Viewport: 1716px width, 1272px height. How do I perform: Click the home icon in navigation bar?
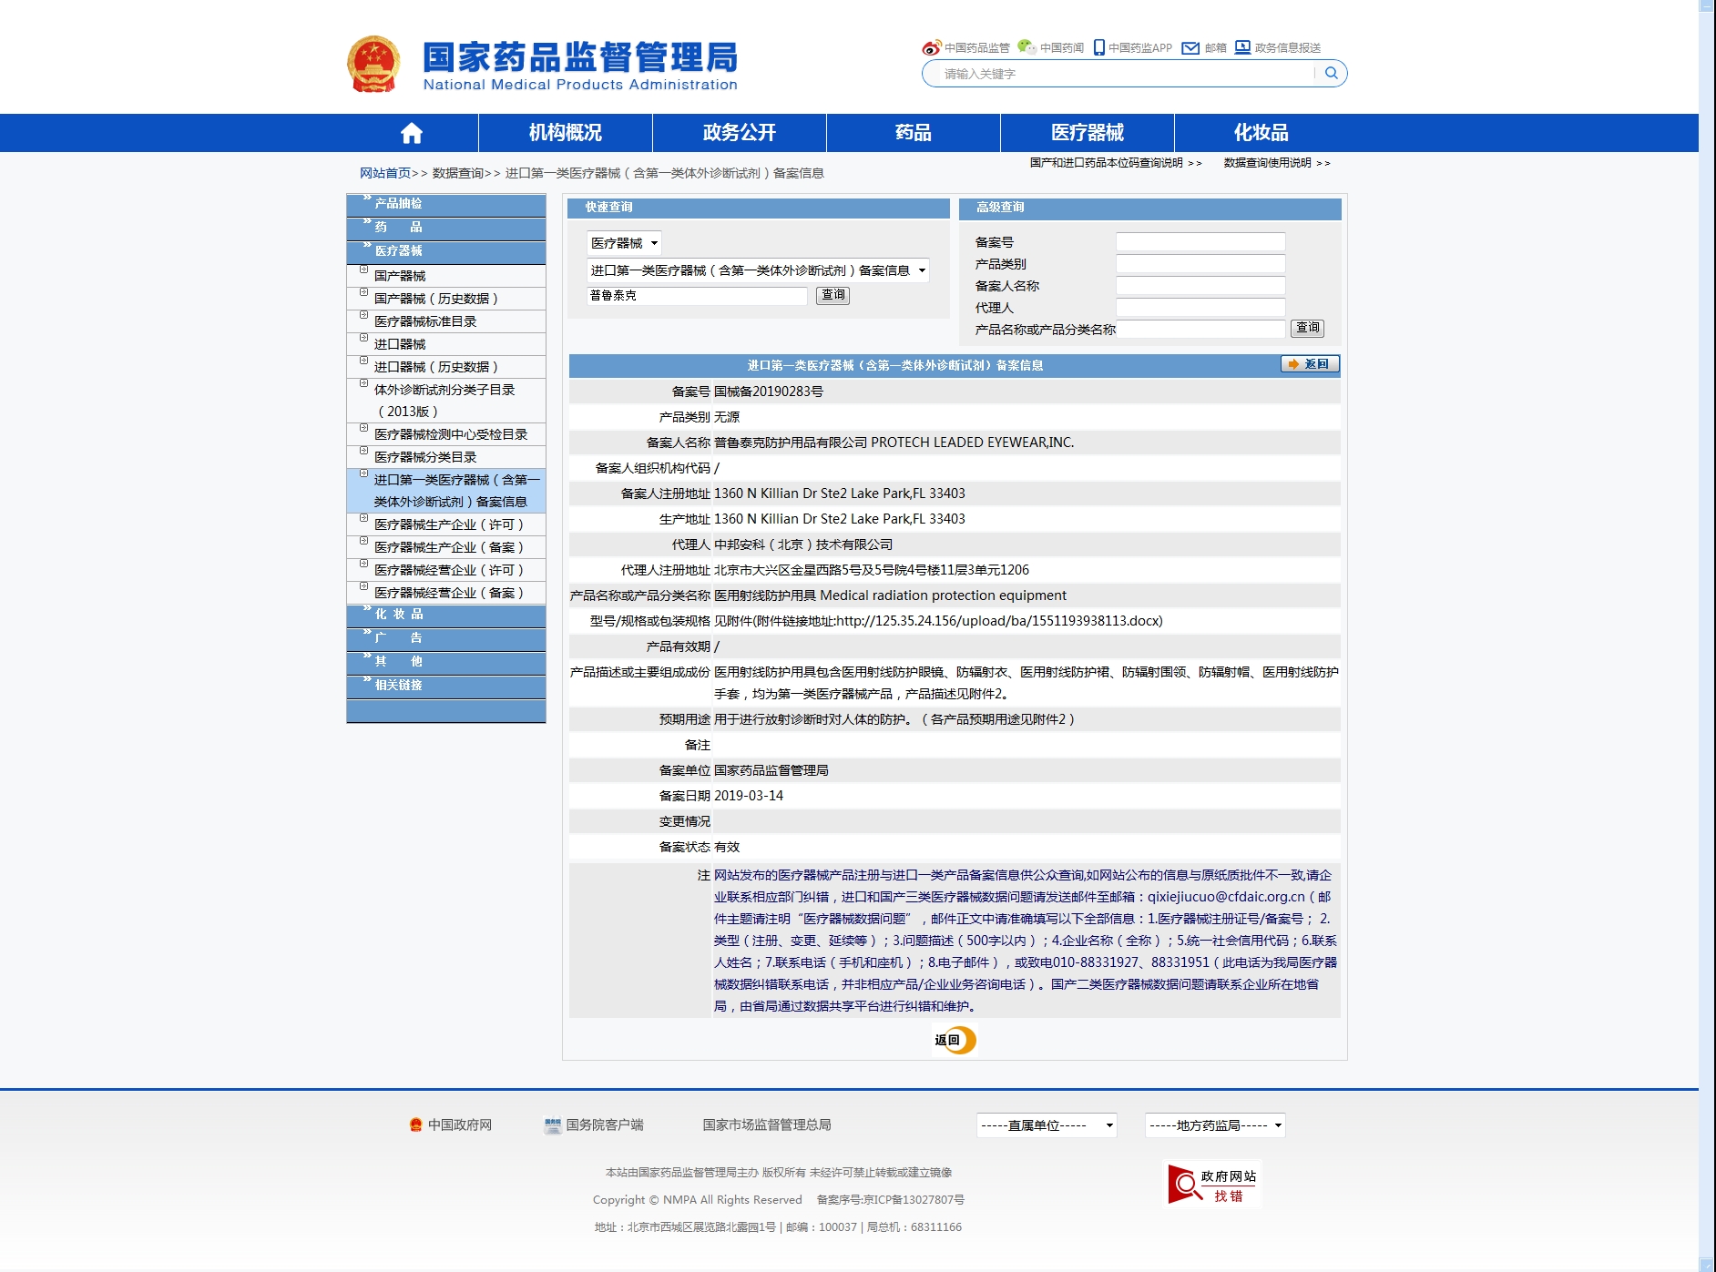(412, 133)
